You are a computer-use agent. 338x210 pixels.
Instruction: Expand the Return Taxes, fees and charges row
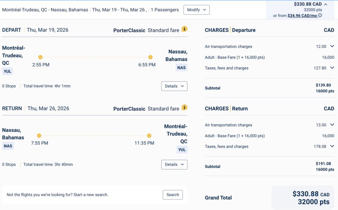(332, 146)
